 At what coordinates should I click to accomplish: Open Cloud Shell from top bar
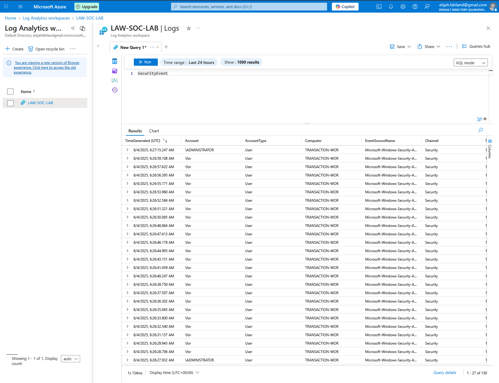(379, 7)
